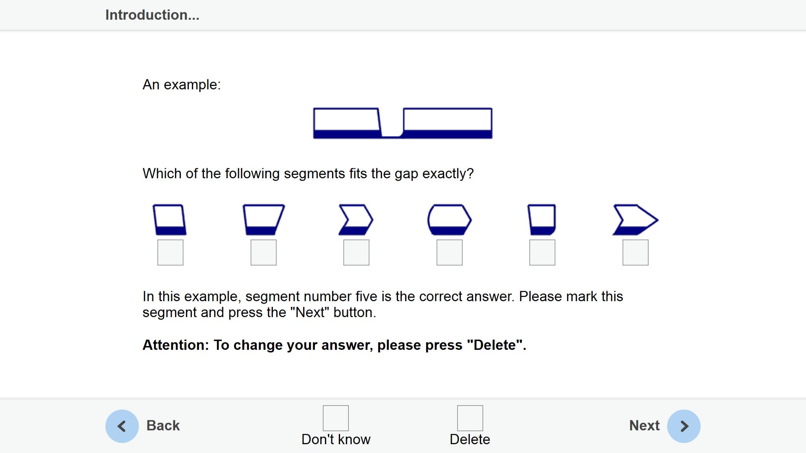Click the first segment shape image
Image resolution: width=806 pixels, height=453 pixels.
[170, 220]
